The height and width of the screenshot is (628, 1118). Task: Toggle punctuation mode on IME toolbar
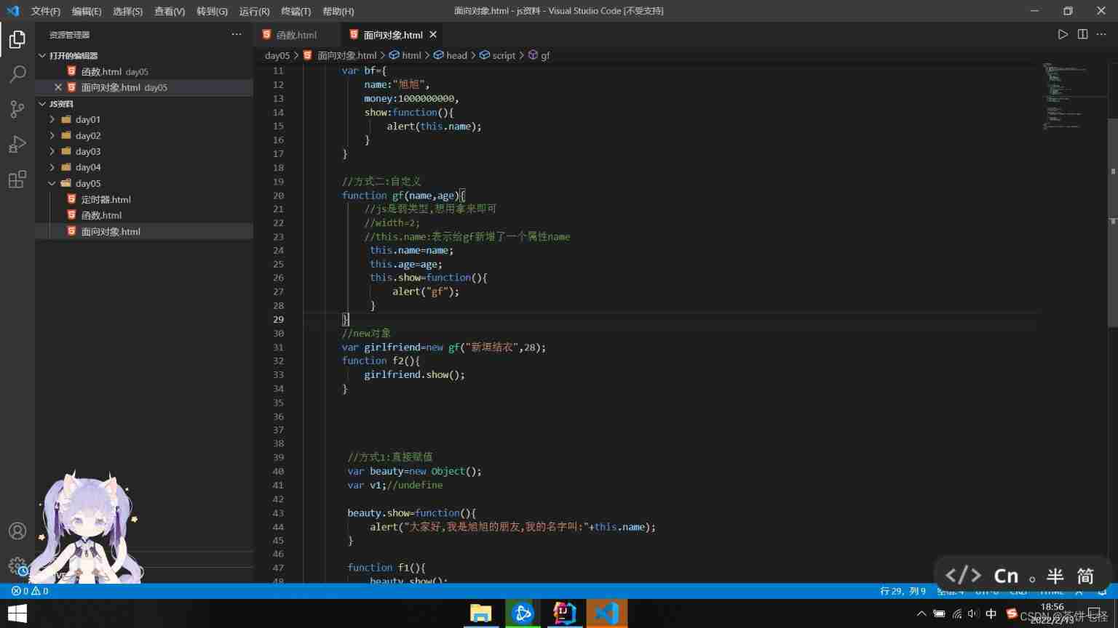pos(1032,579)
